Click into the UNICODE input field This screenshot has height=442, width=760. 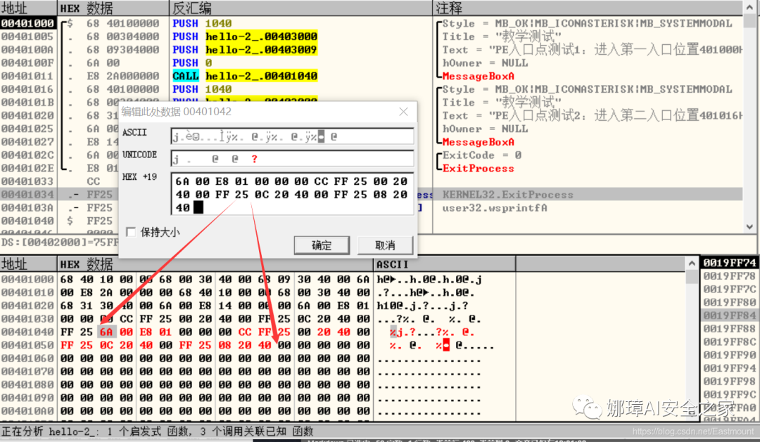292,158
